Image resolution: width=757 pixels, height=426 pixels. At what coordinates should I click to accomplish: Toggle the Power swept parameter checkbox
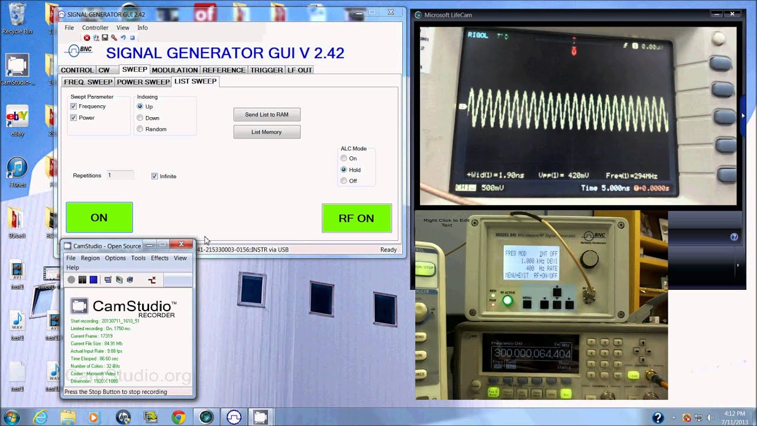[x=73, y=118]
